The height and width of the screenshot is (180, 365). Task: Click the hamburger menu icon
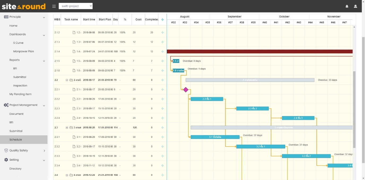click(x=54, y=6)
